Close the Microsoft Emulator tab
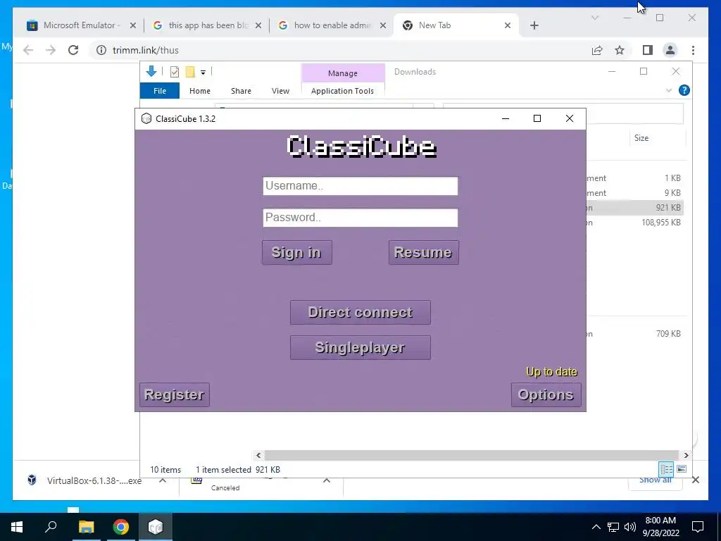 pos(133,25)
